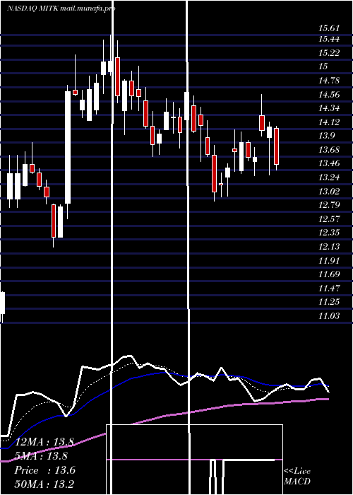Click the Price : 13.6 legend entry
The height and width of the screenshot is (495, 353).
click(44, 470)
